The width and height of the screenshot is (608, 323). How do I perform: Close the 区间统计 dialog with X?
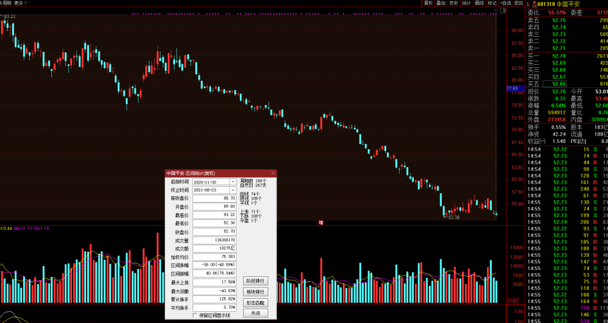pos(273,173)
